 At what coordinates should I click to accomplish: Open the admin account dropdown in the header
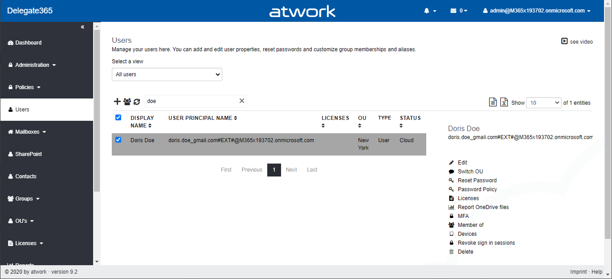pos(537,11)
